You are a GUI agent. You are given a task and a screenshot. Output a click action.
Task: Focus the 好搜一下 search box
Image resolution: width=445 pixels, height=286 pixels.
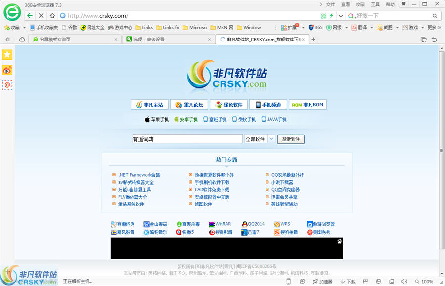point(393,16)
